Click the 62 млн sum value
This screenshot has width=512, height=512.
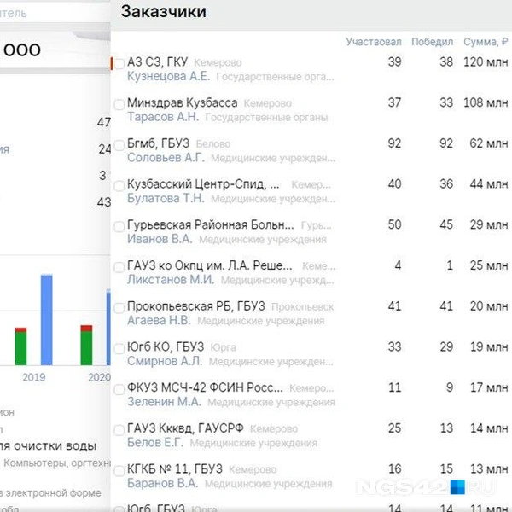point(489,143)
